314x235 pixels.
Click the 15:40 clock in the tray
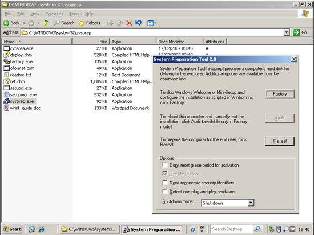304,230
